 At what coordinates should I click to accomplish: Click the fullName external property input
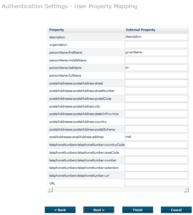click(x=156, y=76)
